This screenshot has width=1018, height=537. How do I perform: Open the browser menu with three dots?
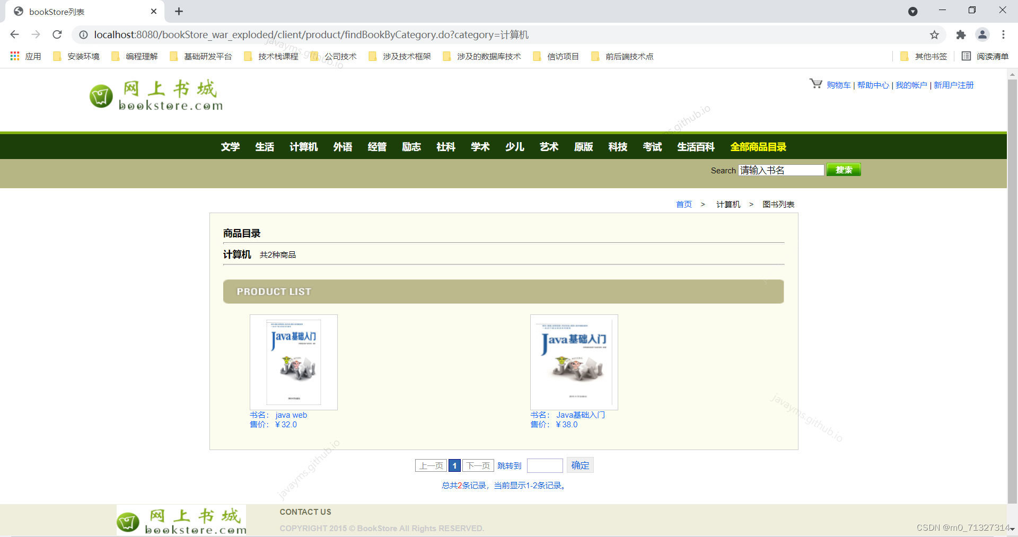point(1003,34)
